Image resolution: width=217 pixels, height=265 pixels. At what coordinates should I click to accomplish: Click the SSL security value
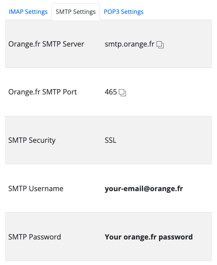[111, 140]
